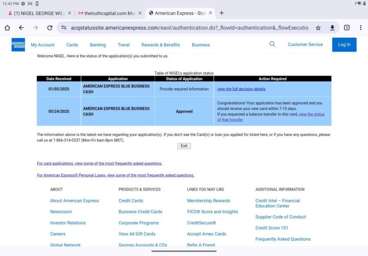Image resolution: width=368 pixels, height=256 pixels.
Task: Select the 01/05/2025 date cell
Action: tap(59, 89)
